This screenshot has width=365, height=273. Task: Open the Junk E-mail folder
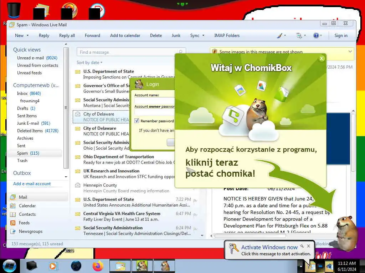(x=34, y=123)
